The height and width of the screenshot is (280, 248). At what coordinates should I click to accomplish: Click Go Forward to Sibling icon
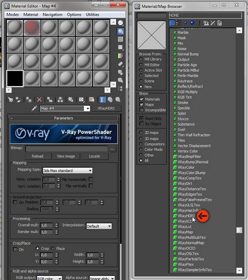[x=118, y=99]
